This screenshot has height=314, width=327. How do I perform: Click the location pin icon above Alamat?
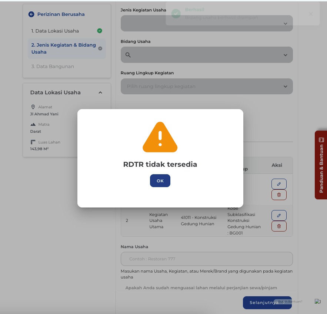33,107
